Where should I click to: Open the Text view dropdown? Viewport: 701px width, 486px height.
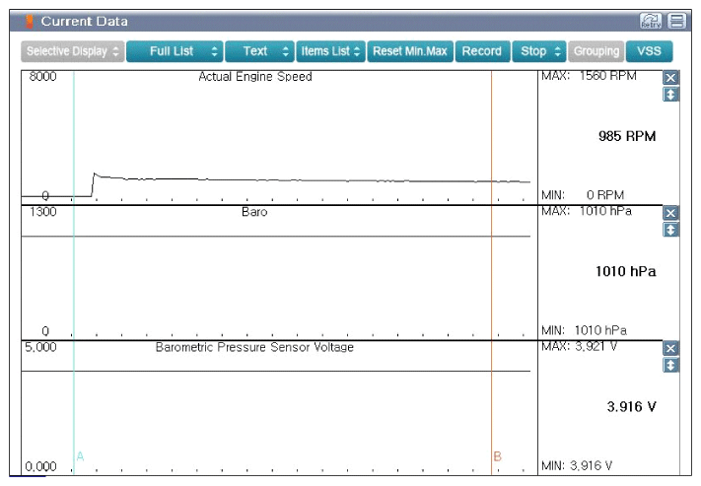tap(259, 51)
